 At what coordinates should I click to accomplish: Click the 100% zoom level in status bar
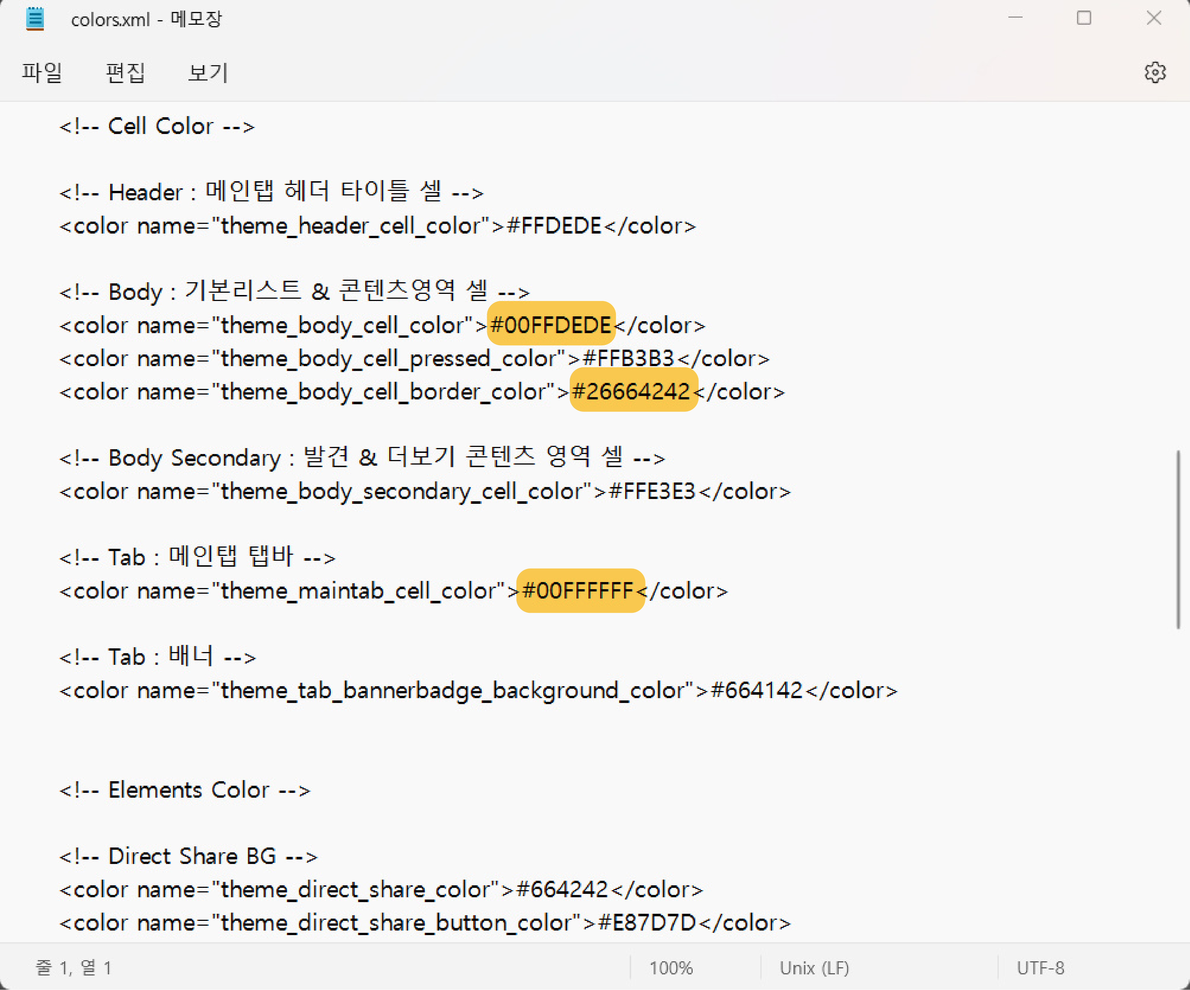point(670,967)
